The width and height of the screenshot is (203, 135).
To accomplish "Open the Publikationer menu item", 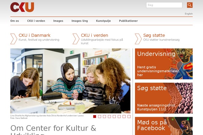I will tap(128, 21).
